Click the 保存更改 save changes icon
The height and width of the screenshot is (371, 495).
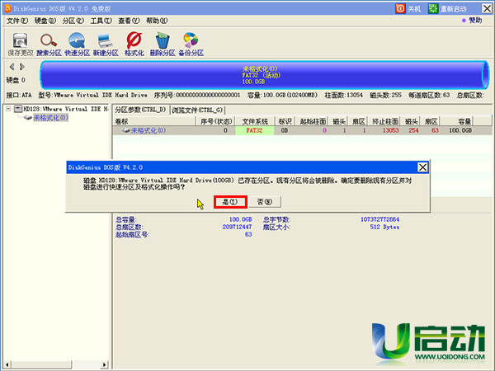(20, 45)
